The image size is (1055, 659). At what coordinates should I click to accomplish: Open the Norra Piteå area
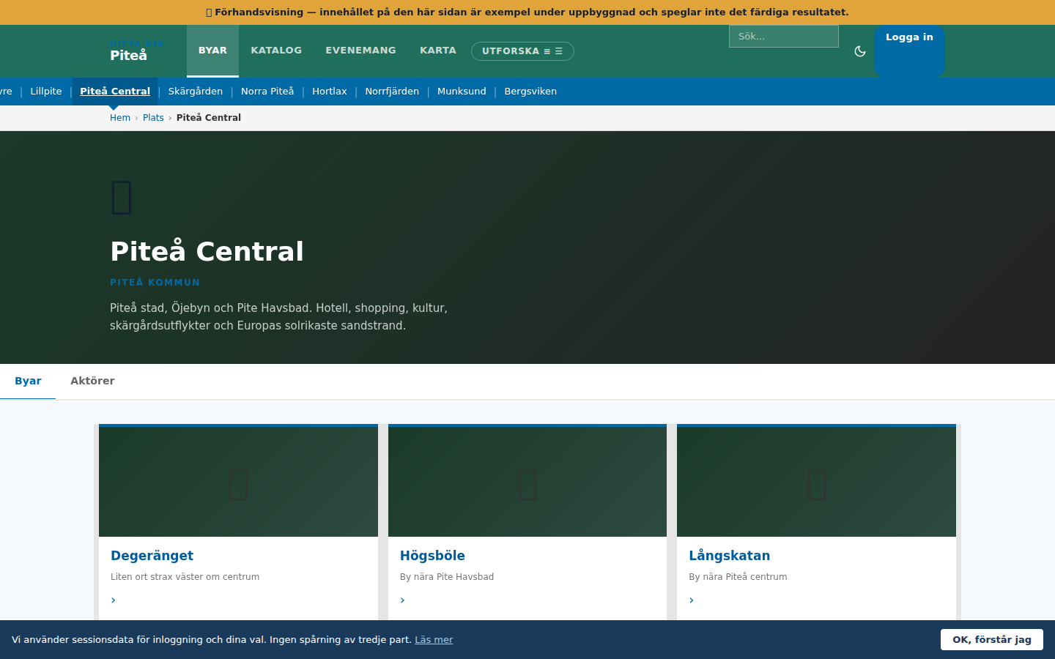point(267,92)
